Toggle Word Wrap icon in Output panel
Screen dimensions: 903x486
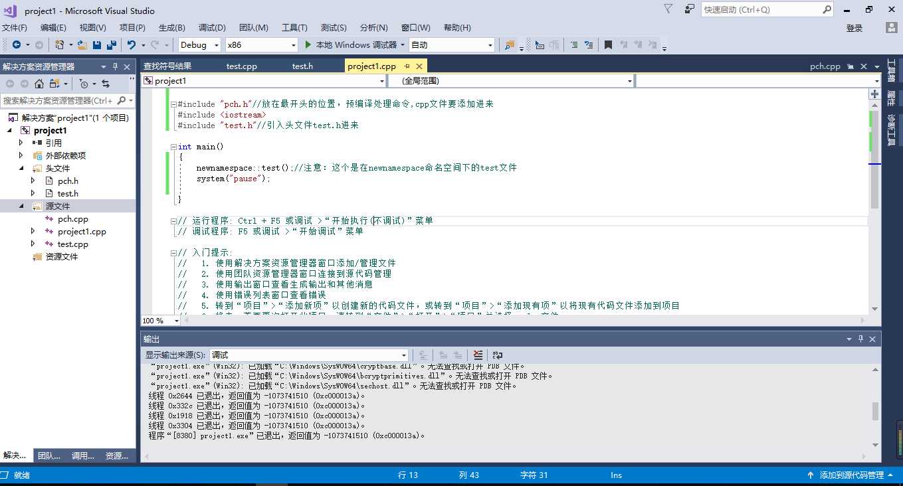[498, 355]
